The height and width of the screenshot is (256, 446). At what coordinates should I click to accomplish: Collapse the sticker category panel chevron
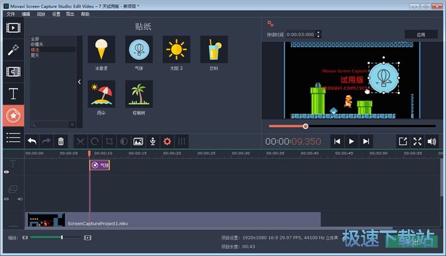point(79,82)
